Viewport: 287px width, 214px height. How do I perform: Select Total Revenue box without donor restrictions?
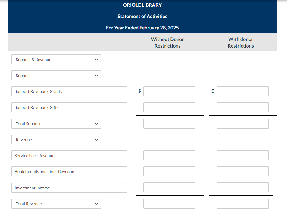click(169, 203)
